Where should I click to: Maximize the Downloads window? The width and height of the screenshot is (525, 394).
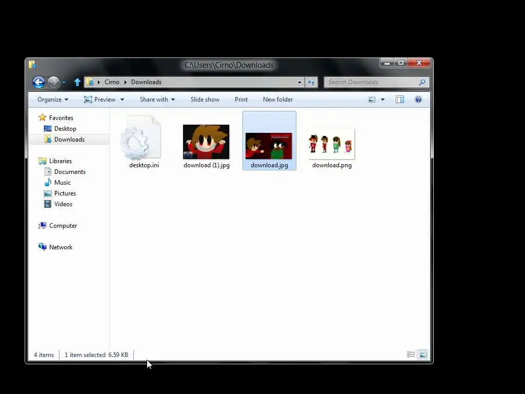coord(401,63)
